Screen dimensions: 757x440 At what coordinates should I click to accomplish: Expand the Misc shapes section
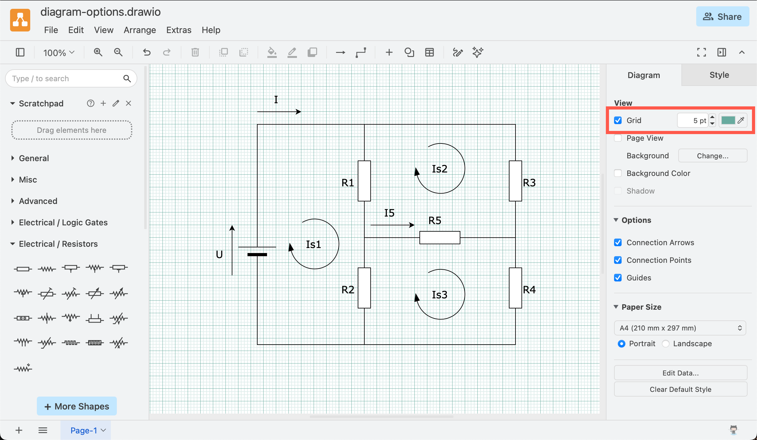point(13,179)
